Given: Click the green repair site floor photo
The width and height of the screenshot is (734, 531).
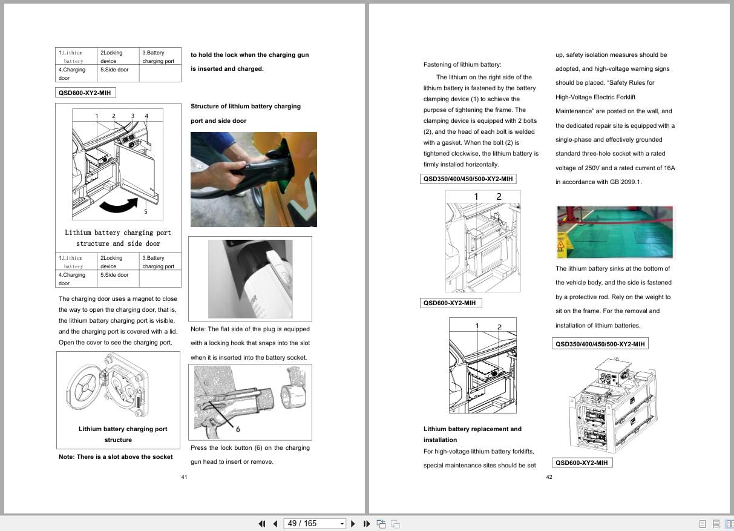Looking at the screenshot, I should pos(615,233).
